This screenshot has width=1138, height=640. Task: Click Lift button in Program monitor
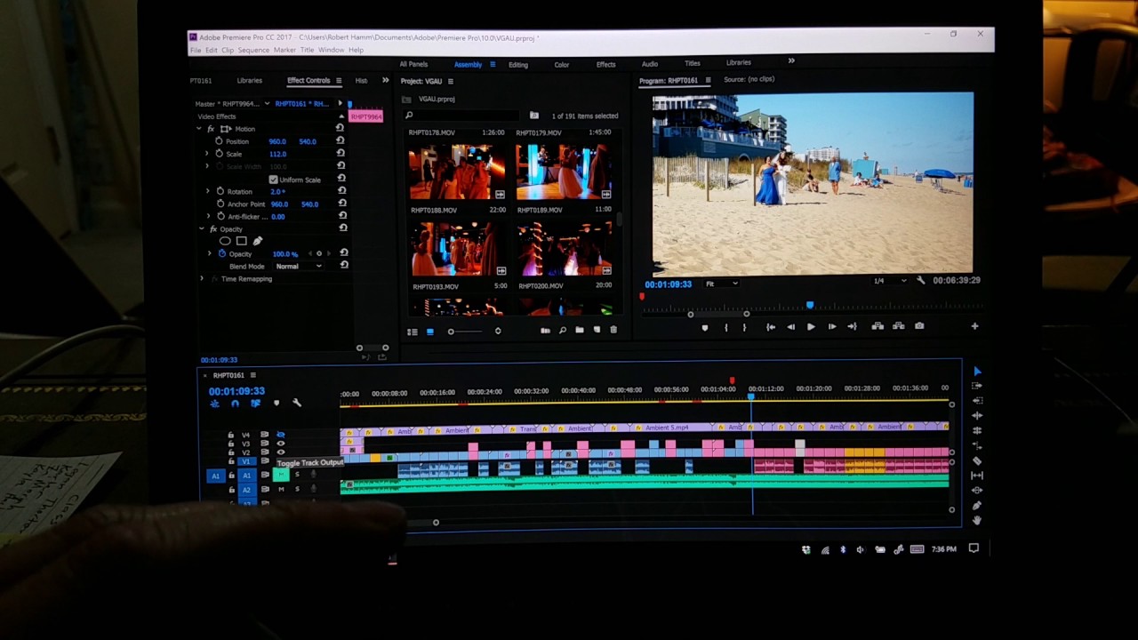(x=878, y=326)
